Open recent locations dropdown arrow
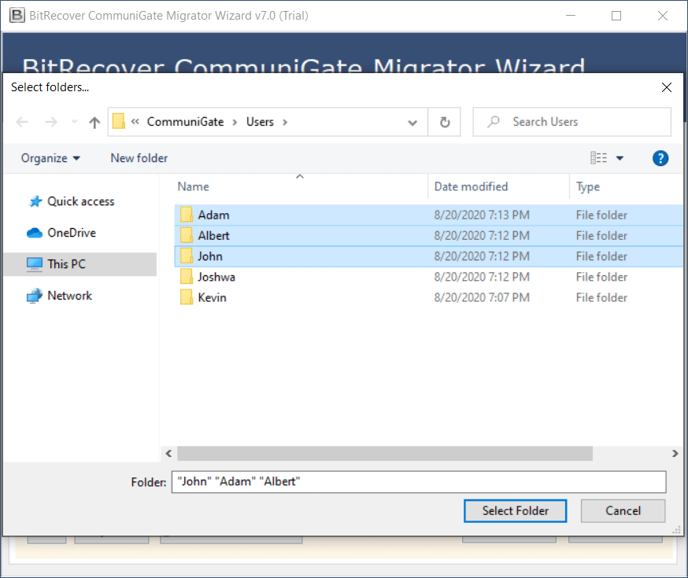The height and width of the screenshot is (578, 688). point(74,122)
